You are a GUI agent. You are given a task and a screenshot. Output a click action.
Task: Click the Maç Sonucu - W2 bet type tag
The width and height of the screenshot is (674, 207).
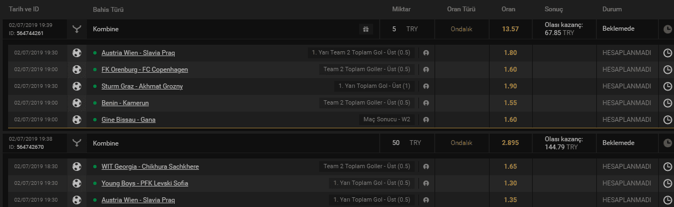click(x=387, y=120)
